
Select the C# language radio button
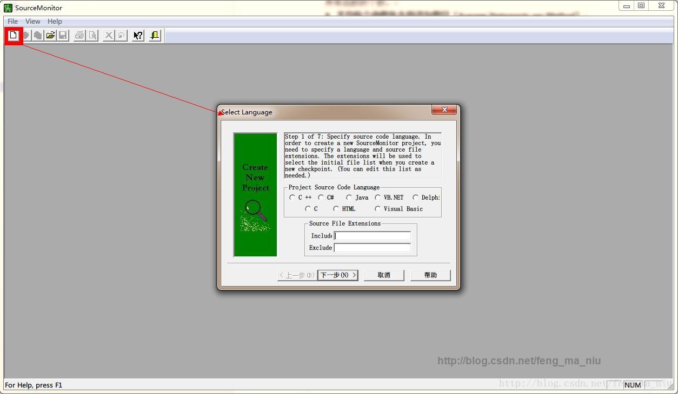pyautogui.click(x=321, y=198)
